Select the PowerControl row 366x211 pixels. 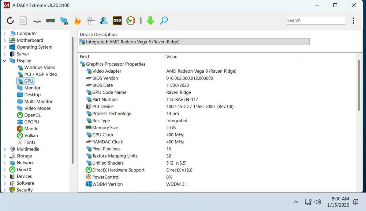(x=129, y=177)
